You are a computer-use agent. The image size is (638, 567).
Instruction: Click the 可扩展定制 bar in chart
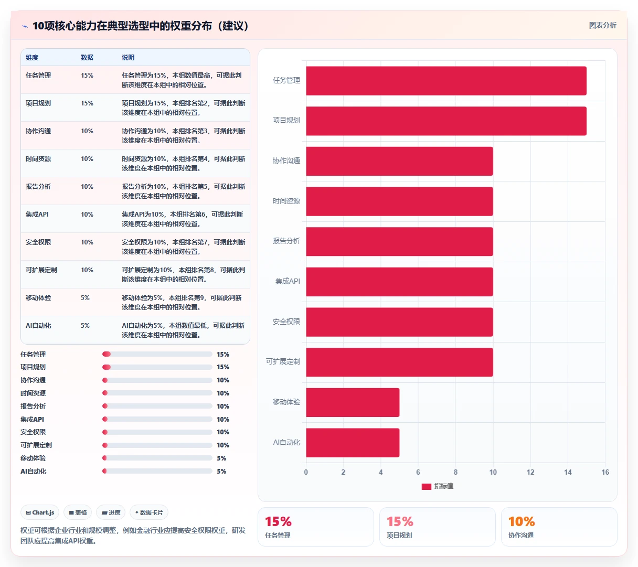pyautogui.click(x=399, y=362)
